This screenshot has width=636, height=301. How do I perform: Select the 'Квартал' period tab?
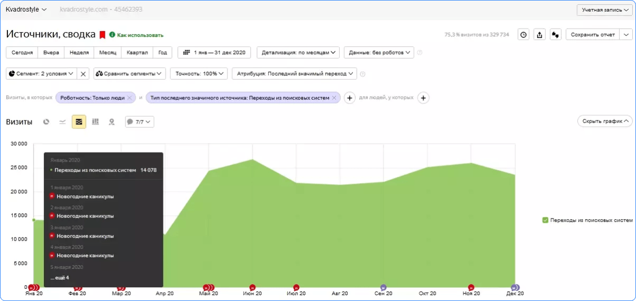[x=137, y=52]
